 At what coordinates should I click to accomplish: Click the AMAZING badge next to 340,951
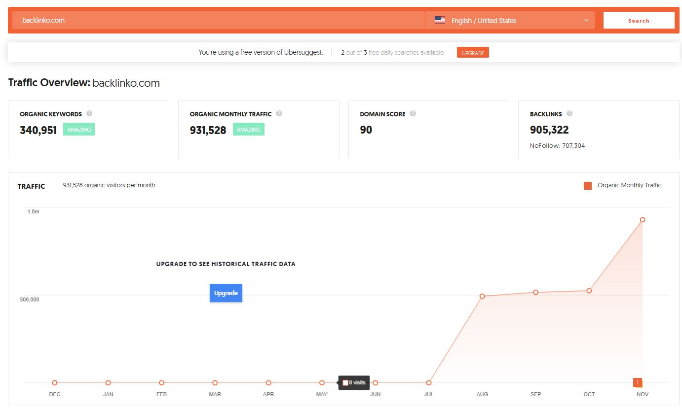pos(79,129)
